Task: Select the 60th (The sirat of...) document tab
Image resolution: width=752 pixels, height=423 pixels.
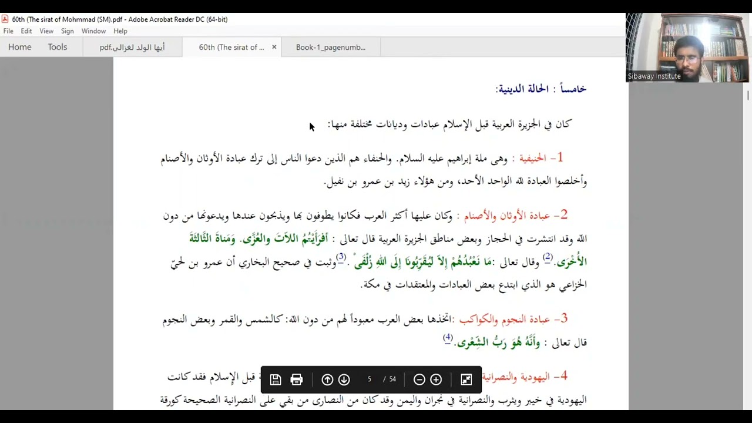Action: 231,47
